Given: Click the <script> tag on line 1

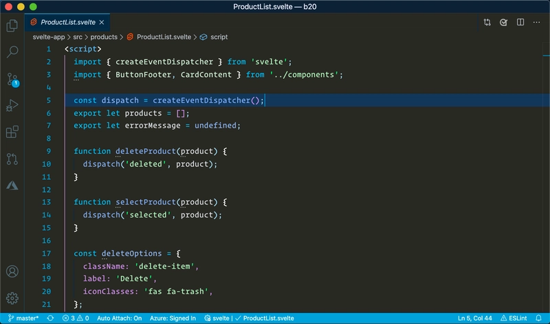Looking at the screenshot, I should click(x=82, y=49).
